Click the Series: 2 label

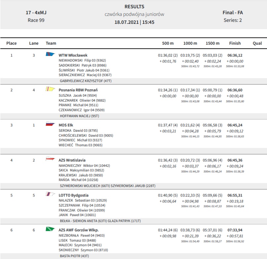(233, 20)
